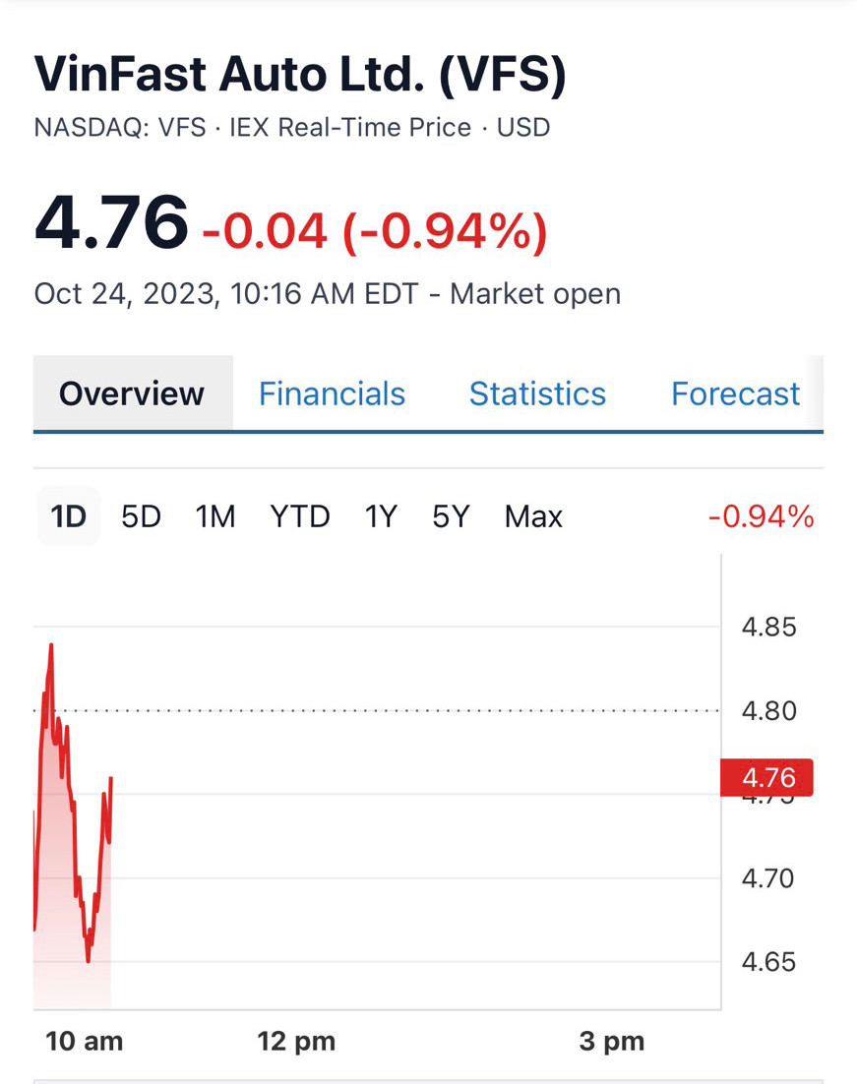The width and height of the screenshot is (857, 1084).
Task: Open the Statistics tab
Action: [x=537, y=393]
